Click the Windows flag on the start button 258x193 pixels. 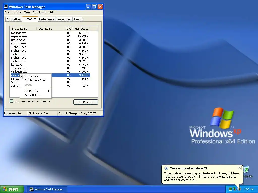[x=5, y=189]
